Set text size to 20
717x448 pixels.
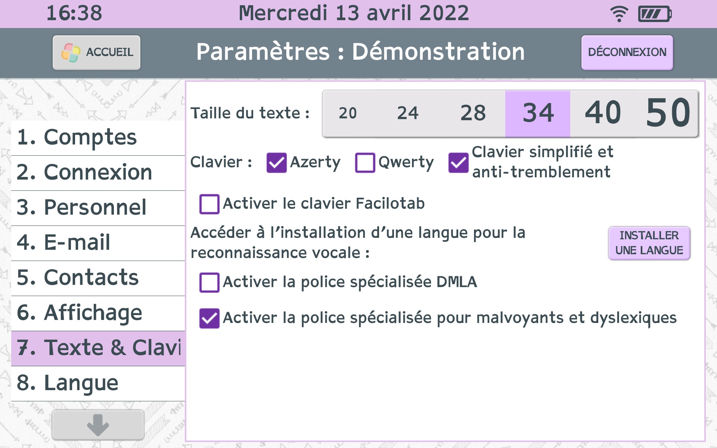pyautogui.click(x=348, y=113)
